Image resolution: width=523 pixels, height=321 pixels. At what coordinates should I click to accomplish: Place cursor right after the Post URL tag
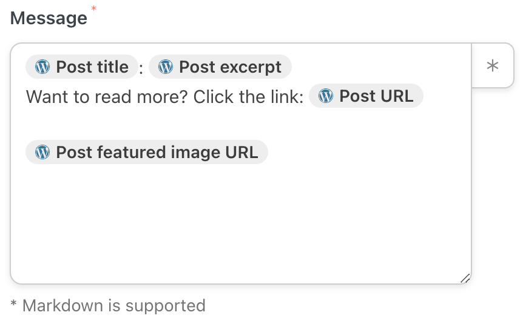tap(425, 96)
